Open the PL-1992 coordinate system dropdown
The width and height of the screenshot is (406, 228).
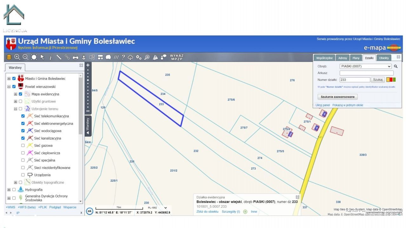point(157,208)
